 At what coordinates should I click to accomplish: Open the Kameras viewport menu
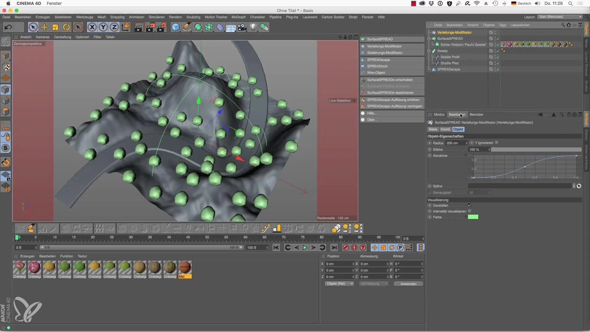tap(42, 37)
